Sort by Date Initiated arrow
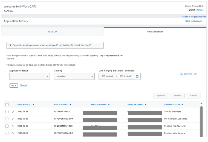Viewport: 208px width, 142px height. point(33,105)
